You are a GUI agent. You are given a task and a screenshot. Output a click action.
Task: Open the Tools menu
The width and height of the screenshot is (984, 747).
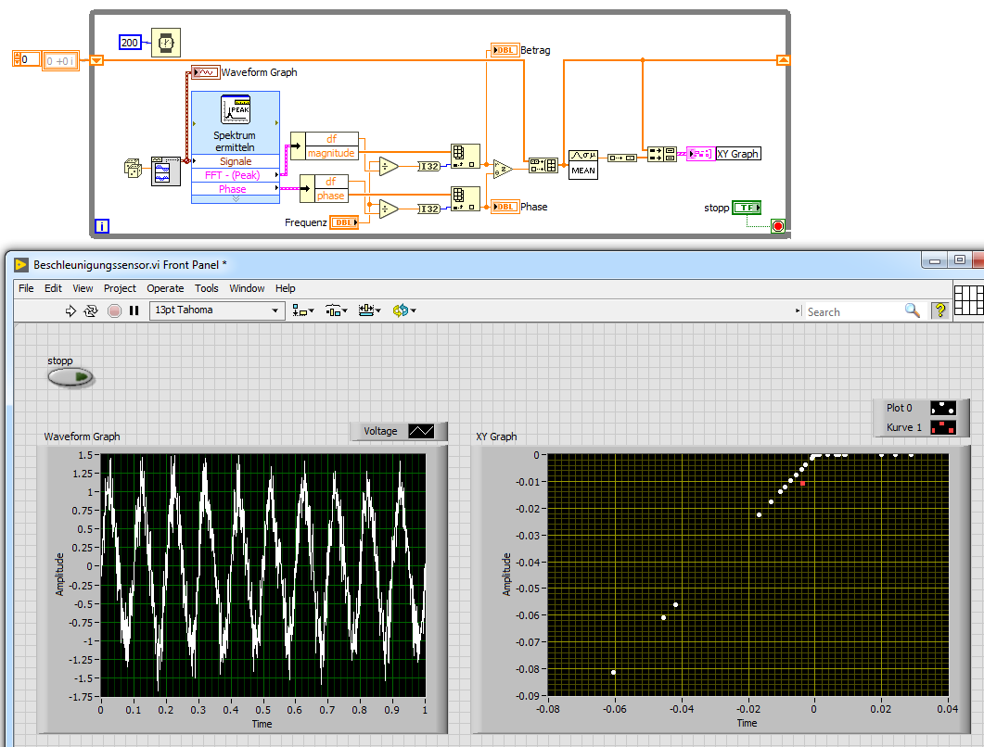207,288
